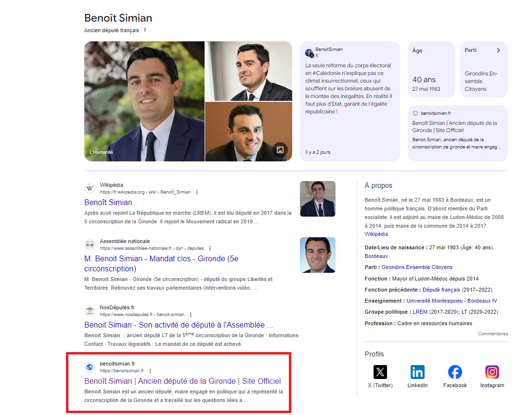Click Université Montesquieu - Bordeaux IV link
This screenshot has height=415, width=517.
(452, 301)
